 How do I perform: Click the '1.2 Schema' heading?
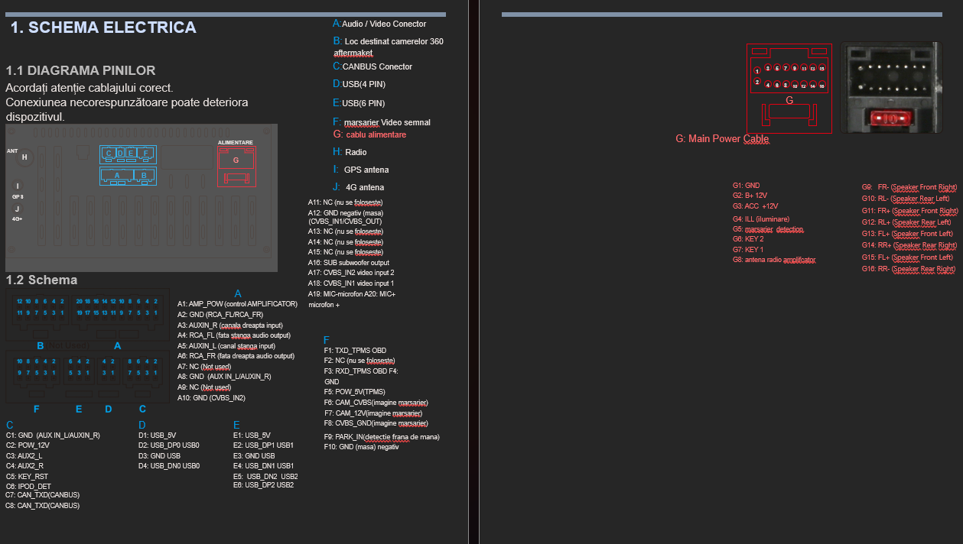(x=41, y=280)
